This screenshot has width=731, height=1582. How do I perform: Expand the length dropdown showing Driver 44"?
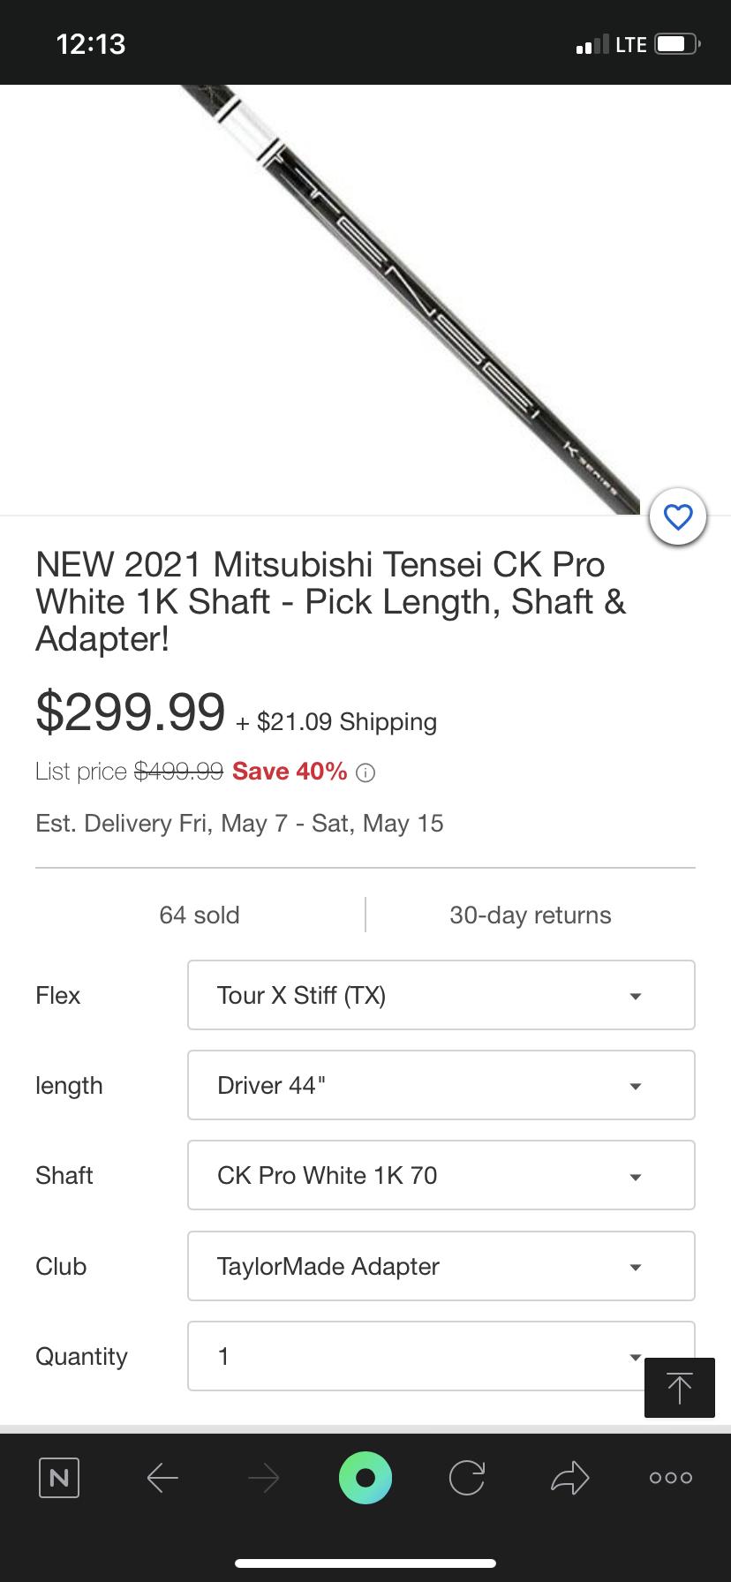click(x=441, y=1085)
